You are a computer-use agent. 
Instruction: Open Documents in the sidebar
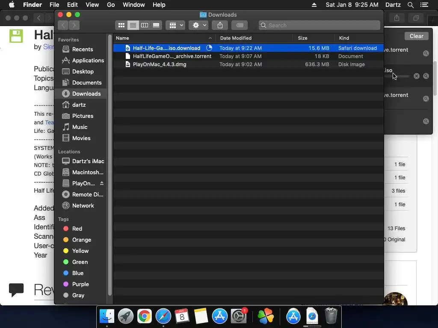pyautogui.click(x=81, y=83)
